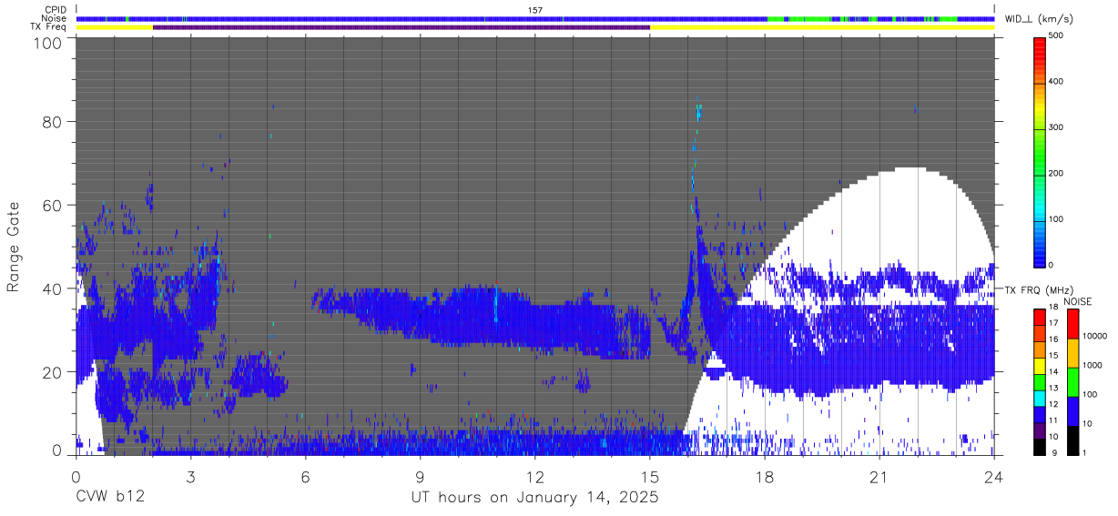Click the CPID label at top left

56,10
